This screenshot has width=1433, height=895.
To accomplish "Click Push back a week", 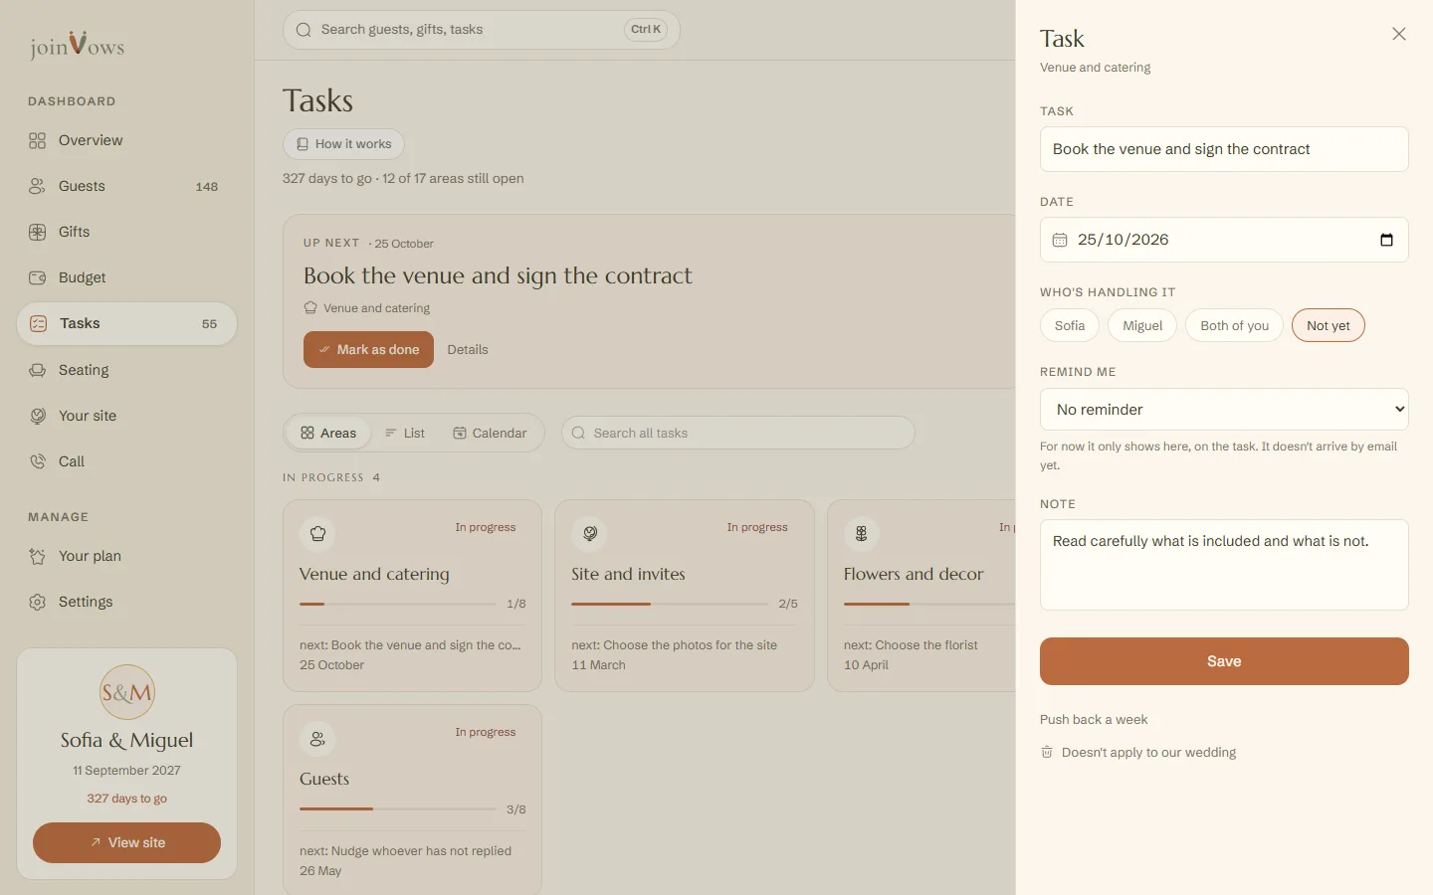I will point(1094,719).
